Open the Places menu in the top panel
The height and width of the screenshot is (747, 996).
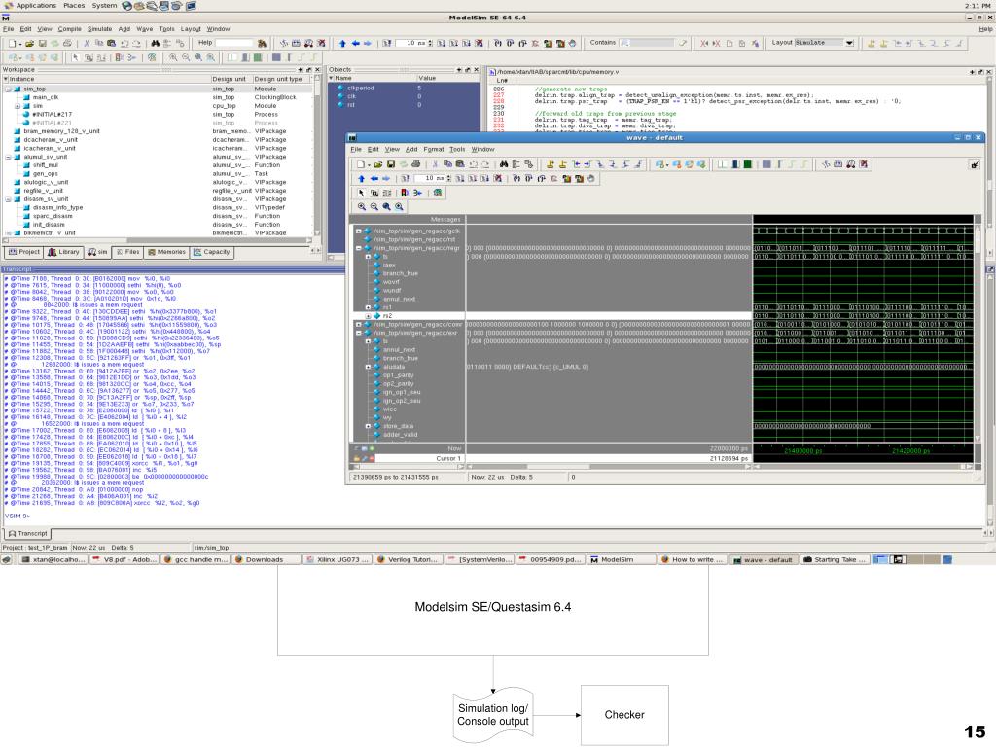74,5
